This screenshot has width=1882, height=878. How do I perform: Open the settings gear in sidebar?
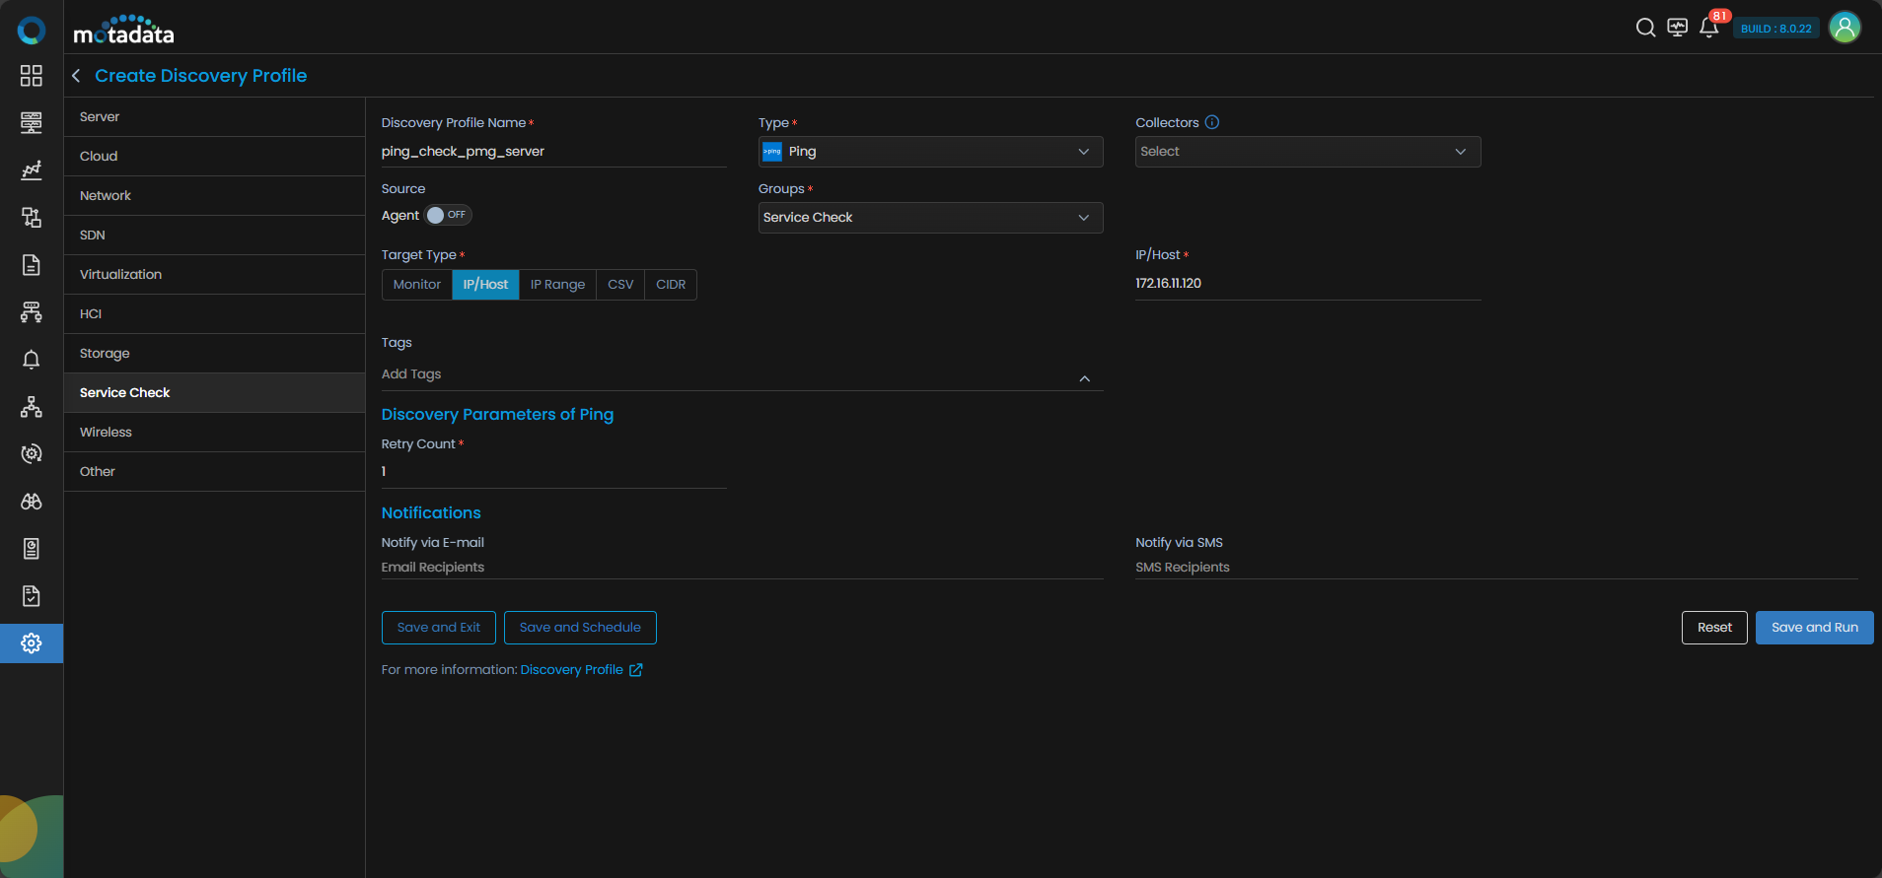[x=32, y=643]
